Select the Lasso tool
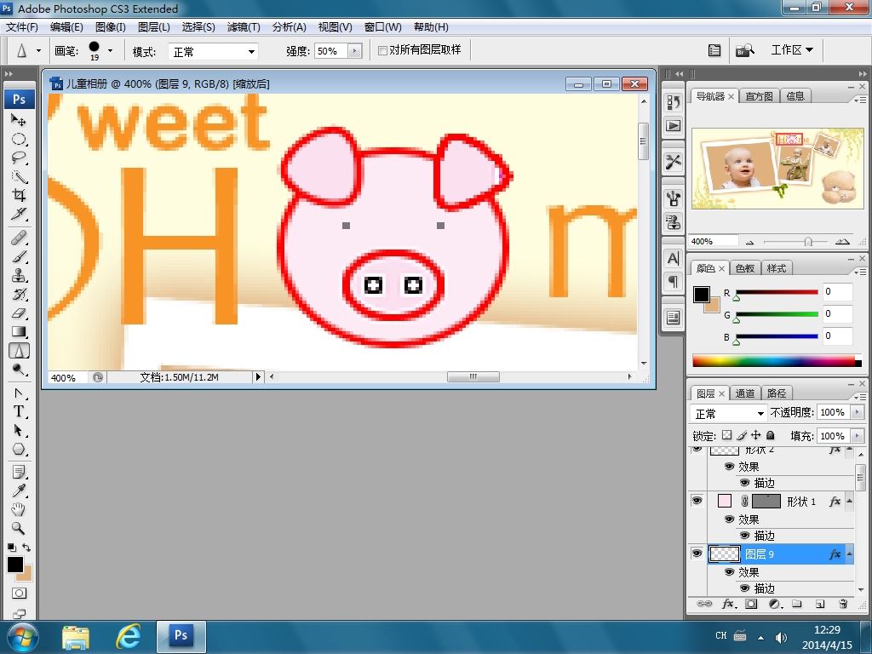 [x=19, y=158]
